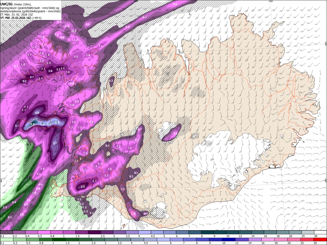This screenshot has width=327, height=245.
Task: Select the 2.4 value label
Action: pos(63,68)
